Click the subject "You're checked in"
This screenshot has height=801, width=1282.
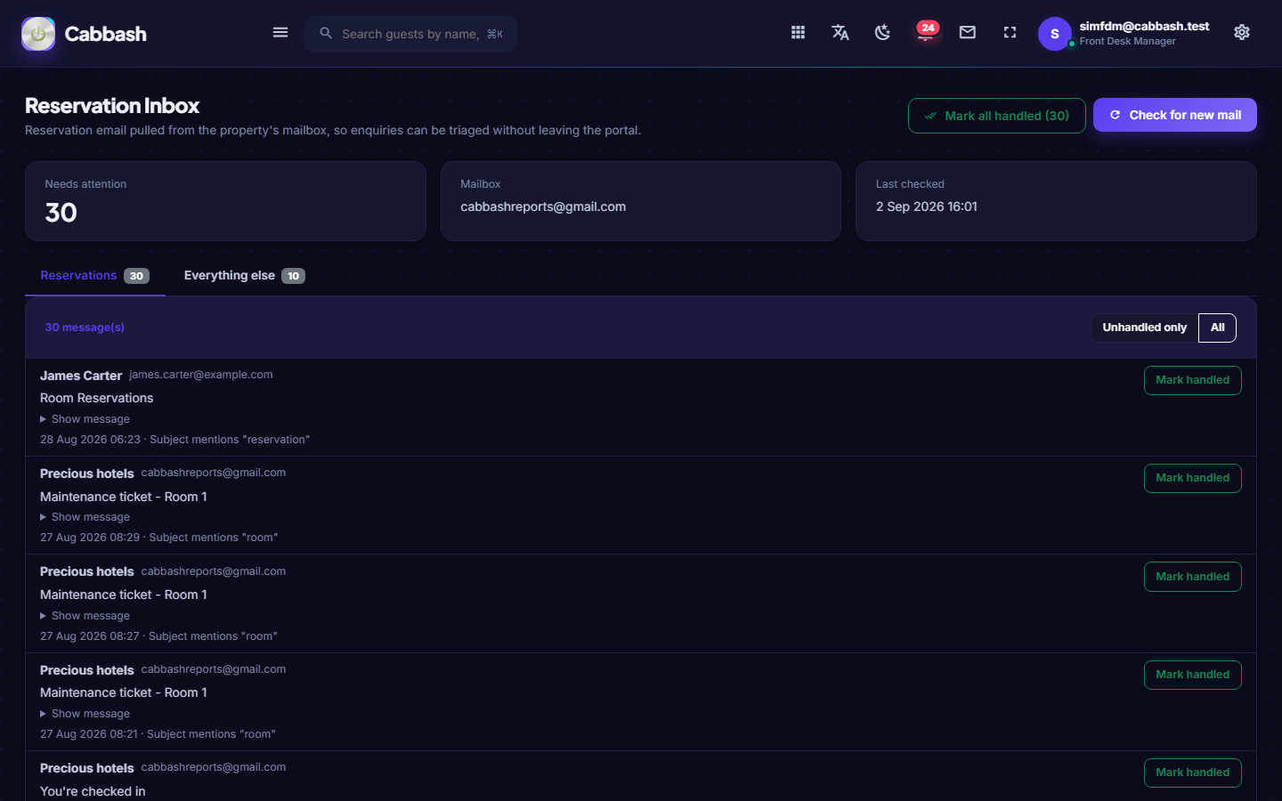[x=93, y=791]
